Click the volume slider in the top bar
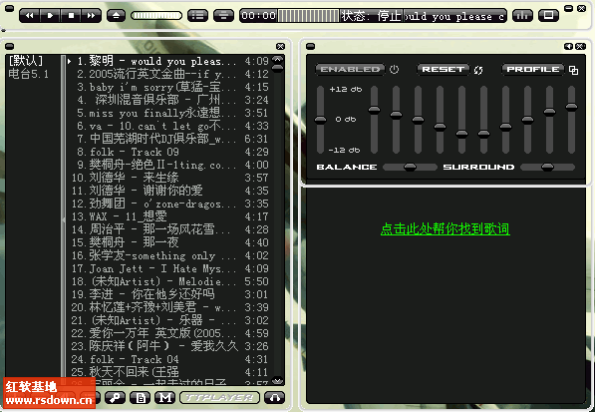Viewport: 595px width, 412px height. tap(156, 16)
